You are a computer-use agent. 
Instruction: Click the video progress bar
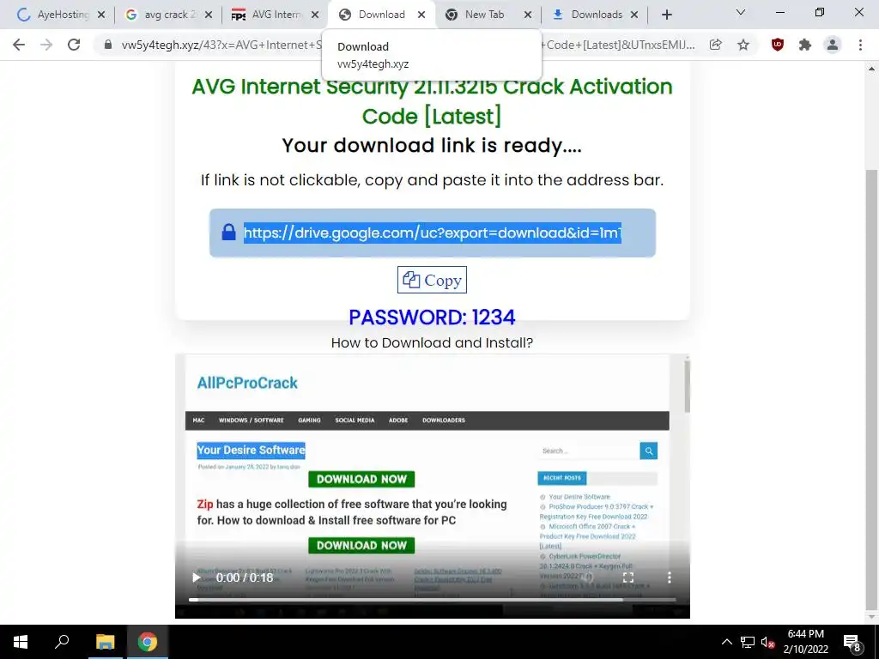click(433, 600)
